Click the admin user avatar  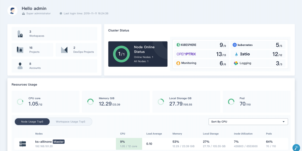tap(12, 11)
